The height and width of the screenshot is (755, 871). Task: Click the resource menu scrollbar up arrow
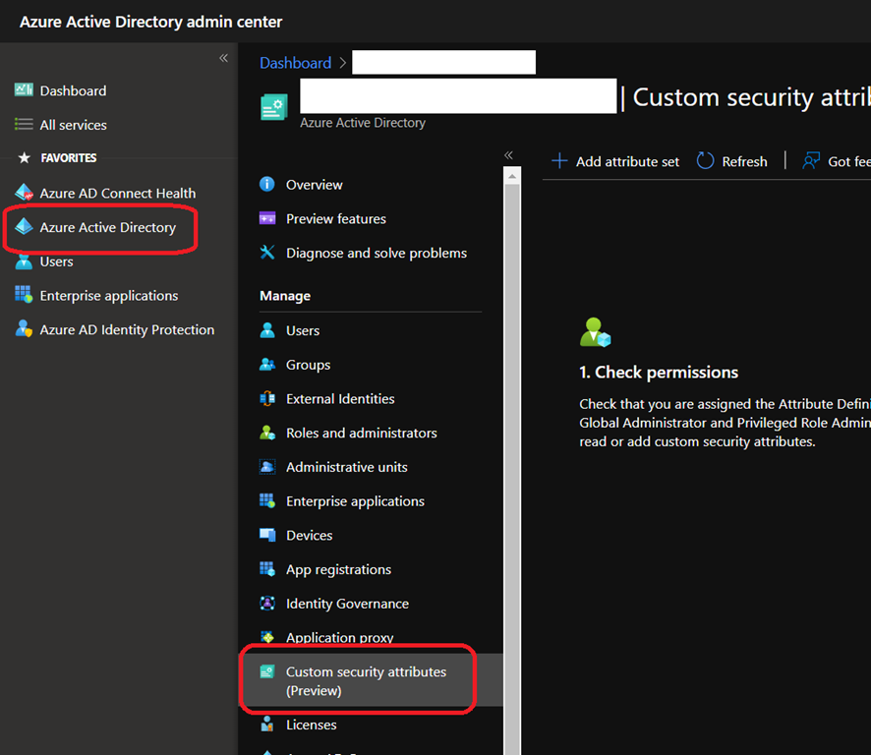(512, 175)
